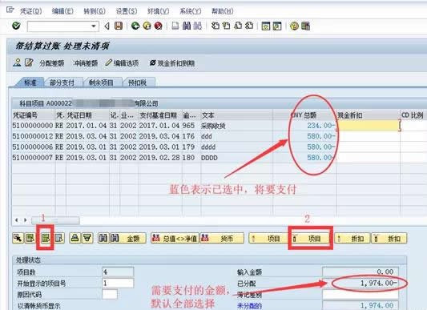Open the 帮助(H) menu
The width and height of the screenshot is (427, 310).
[223, 11]
